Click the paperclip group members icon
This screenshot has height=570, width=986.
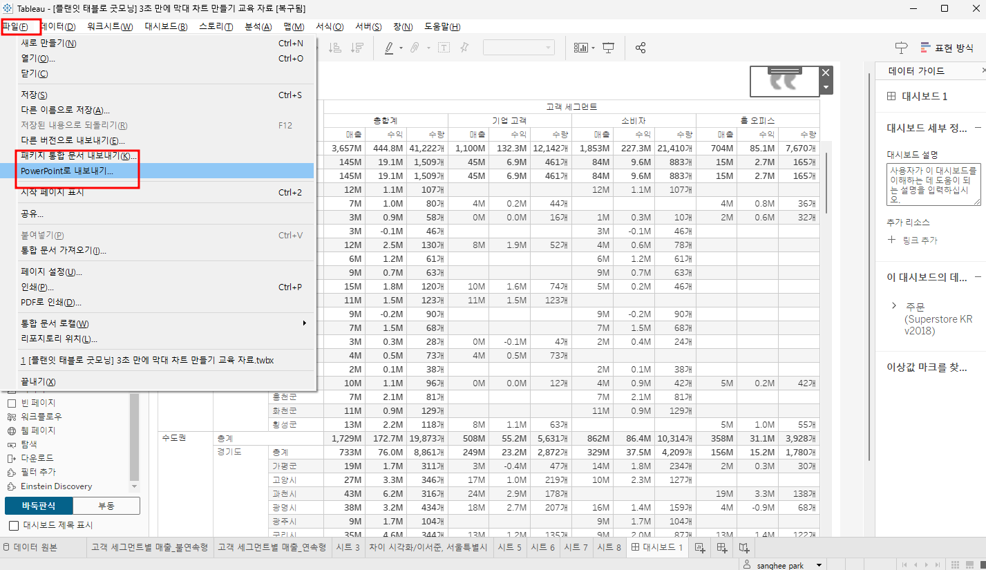tap(415, 48)
